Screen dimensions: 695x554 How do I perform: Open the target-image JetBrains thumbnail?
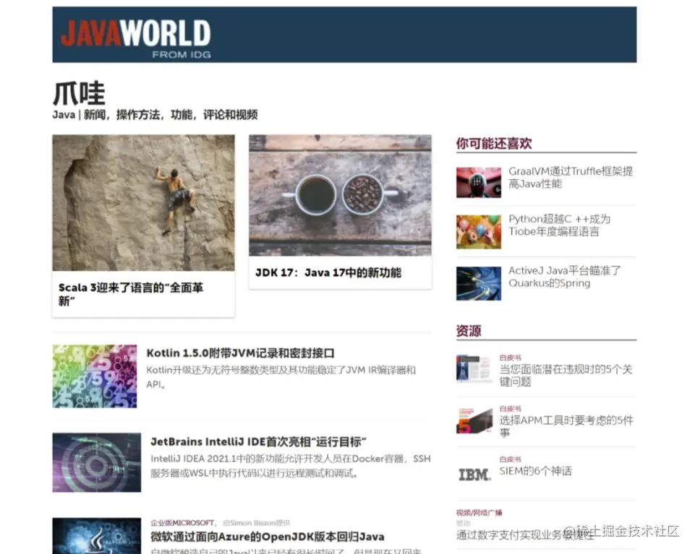97,462
